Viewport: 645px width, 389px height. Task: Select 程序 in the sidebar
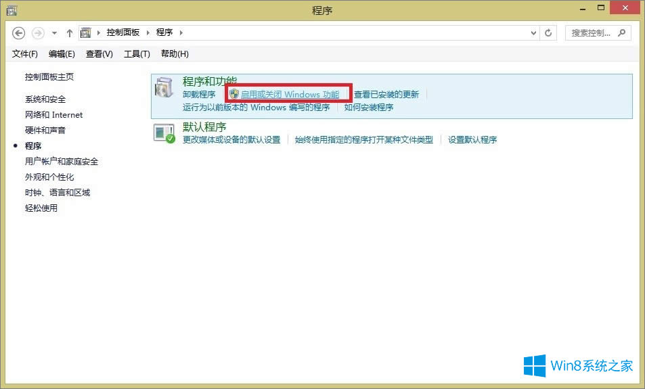click(x=33, y=146)
